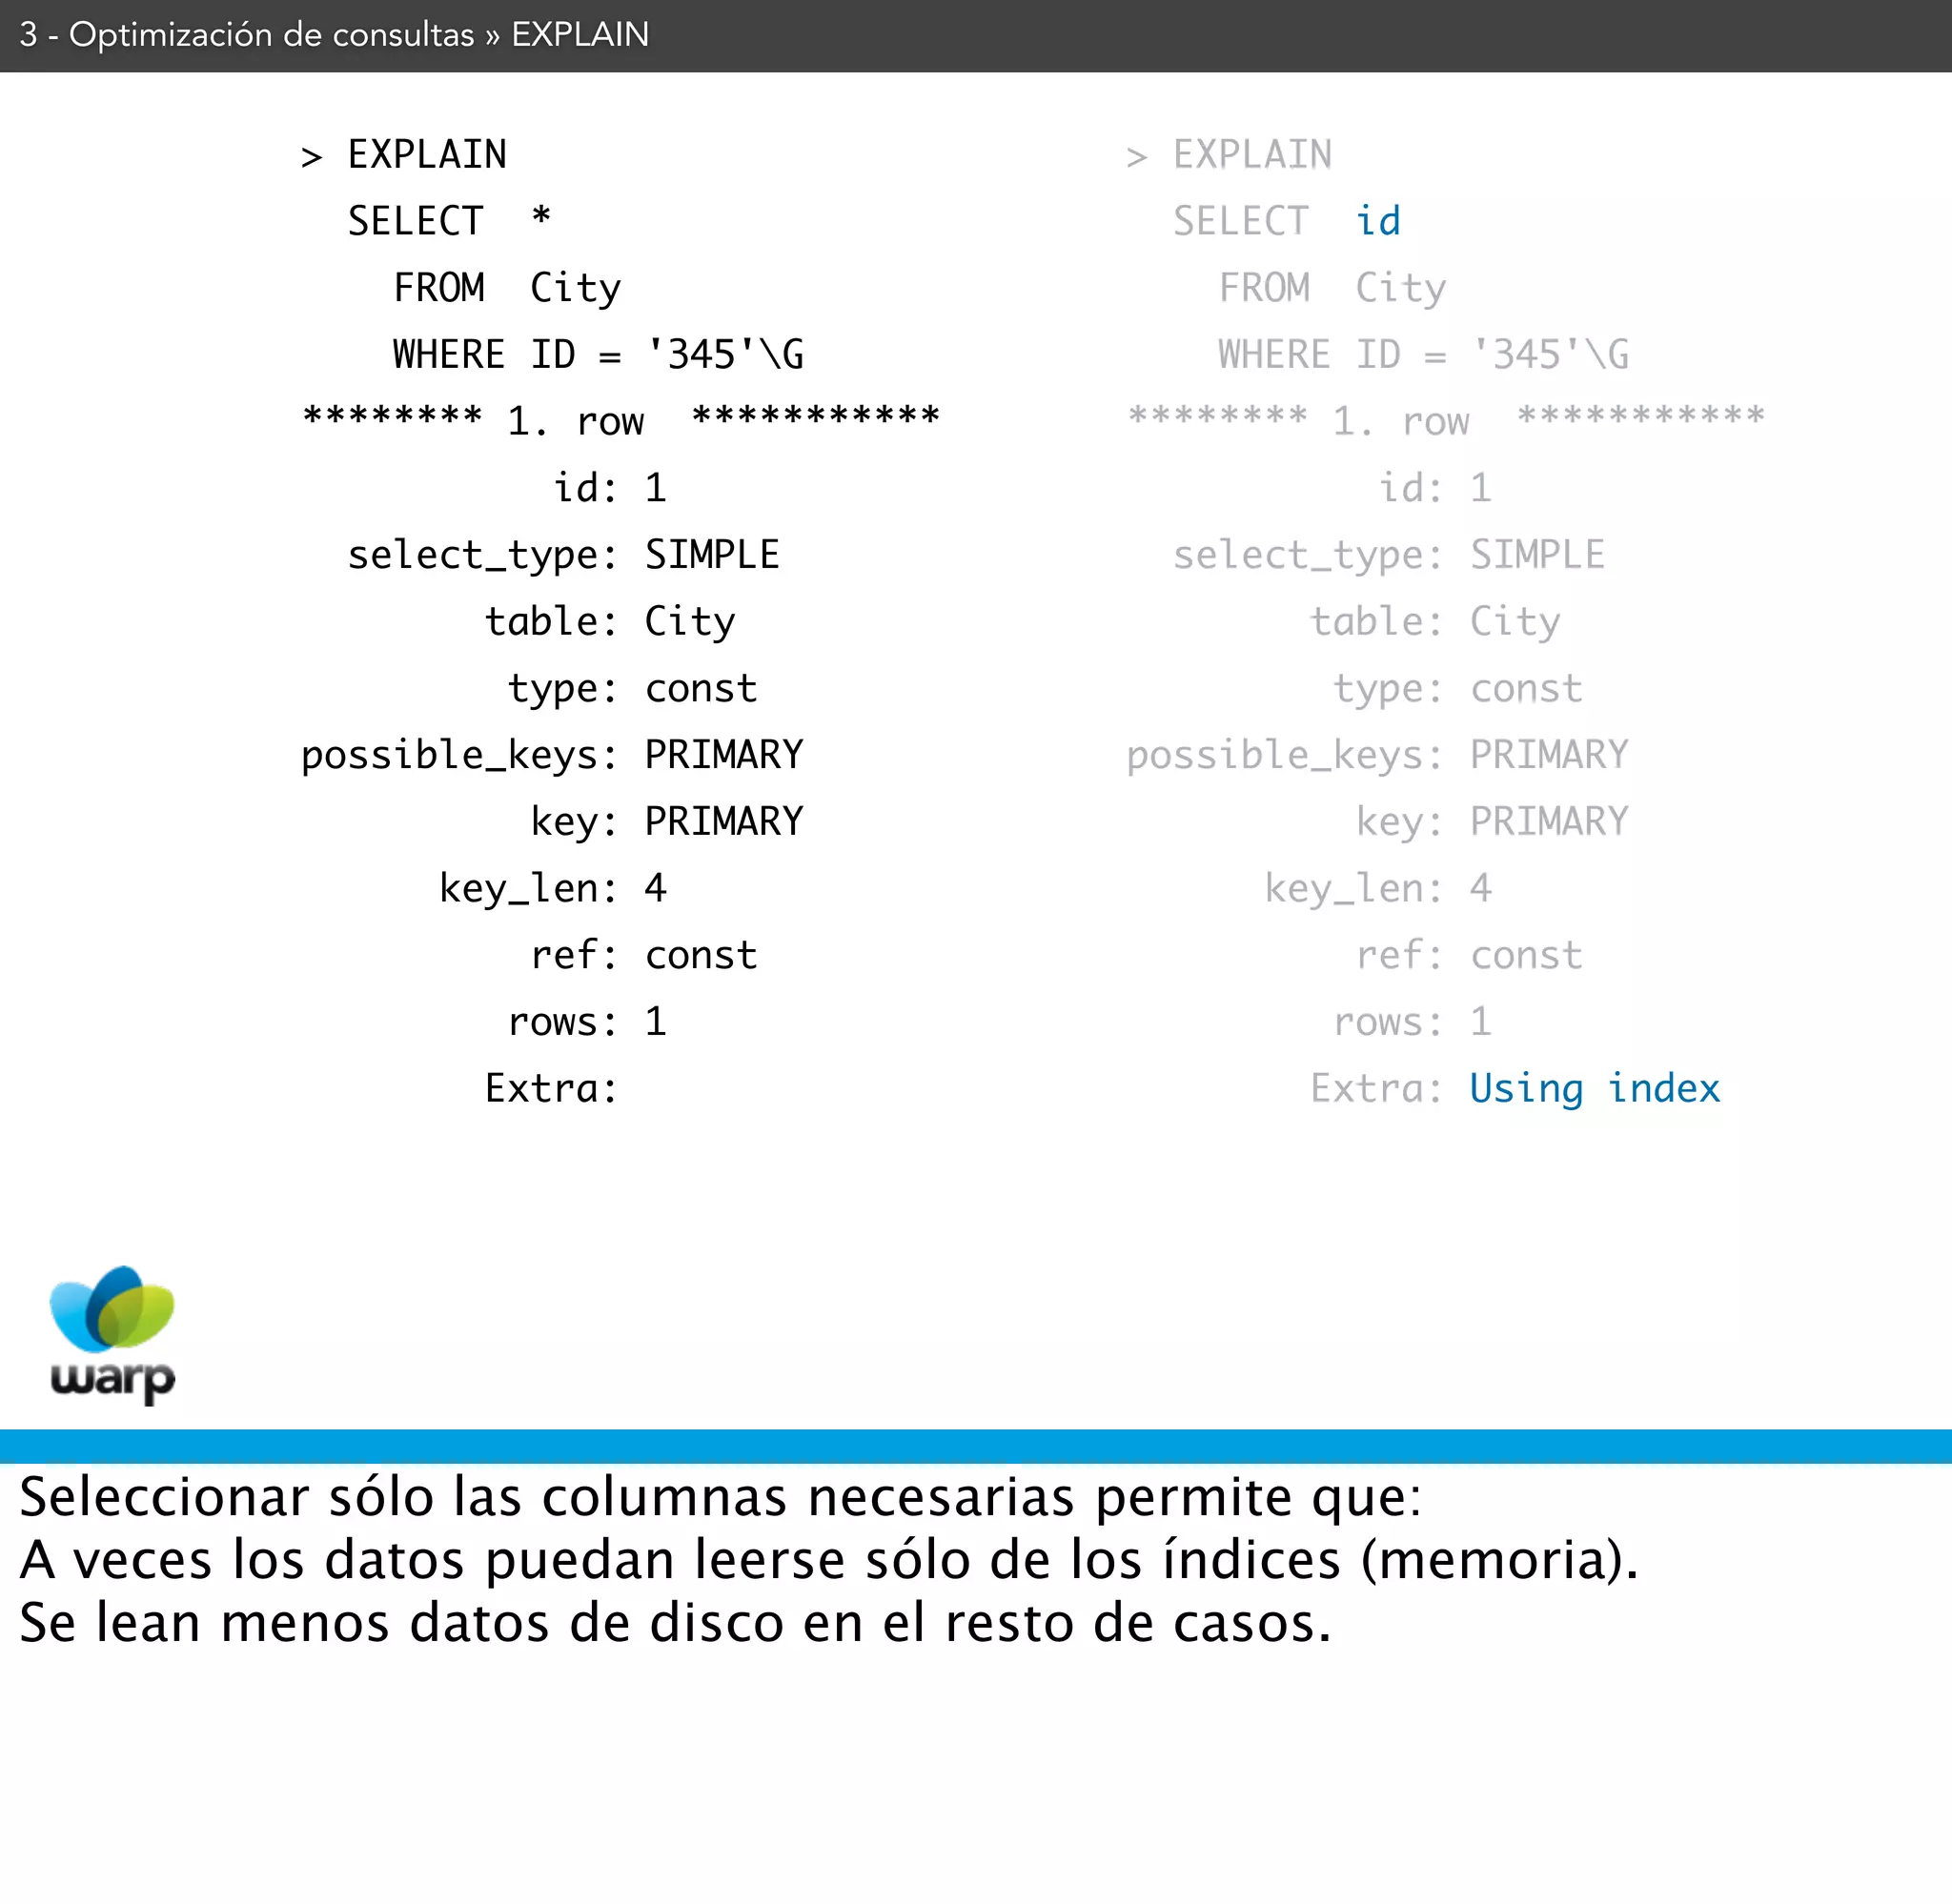Click the blue horizontal divider bar
The width and height of the screenshot is (1952, 1904).
976,1446
